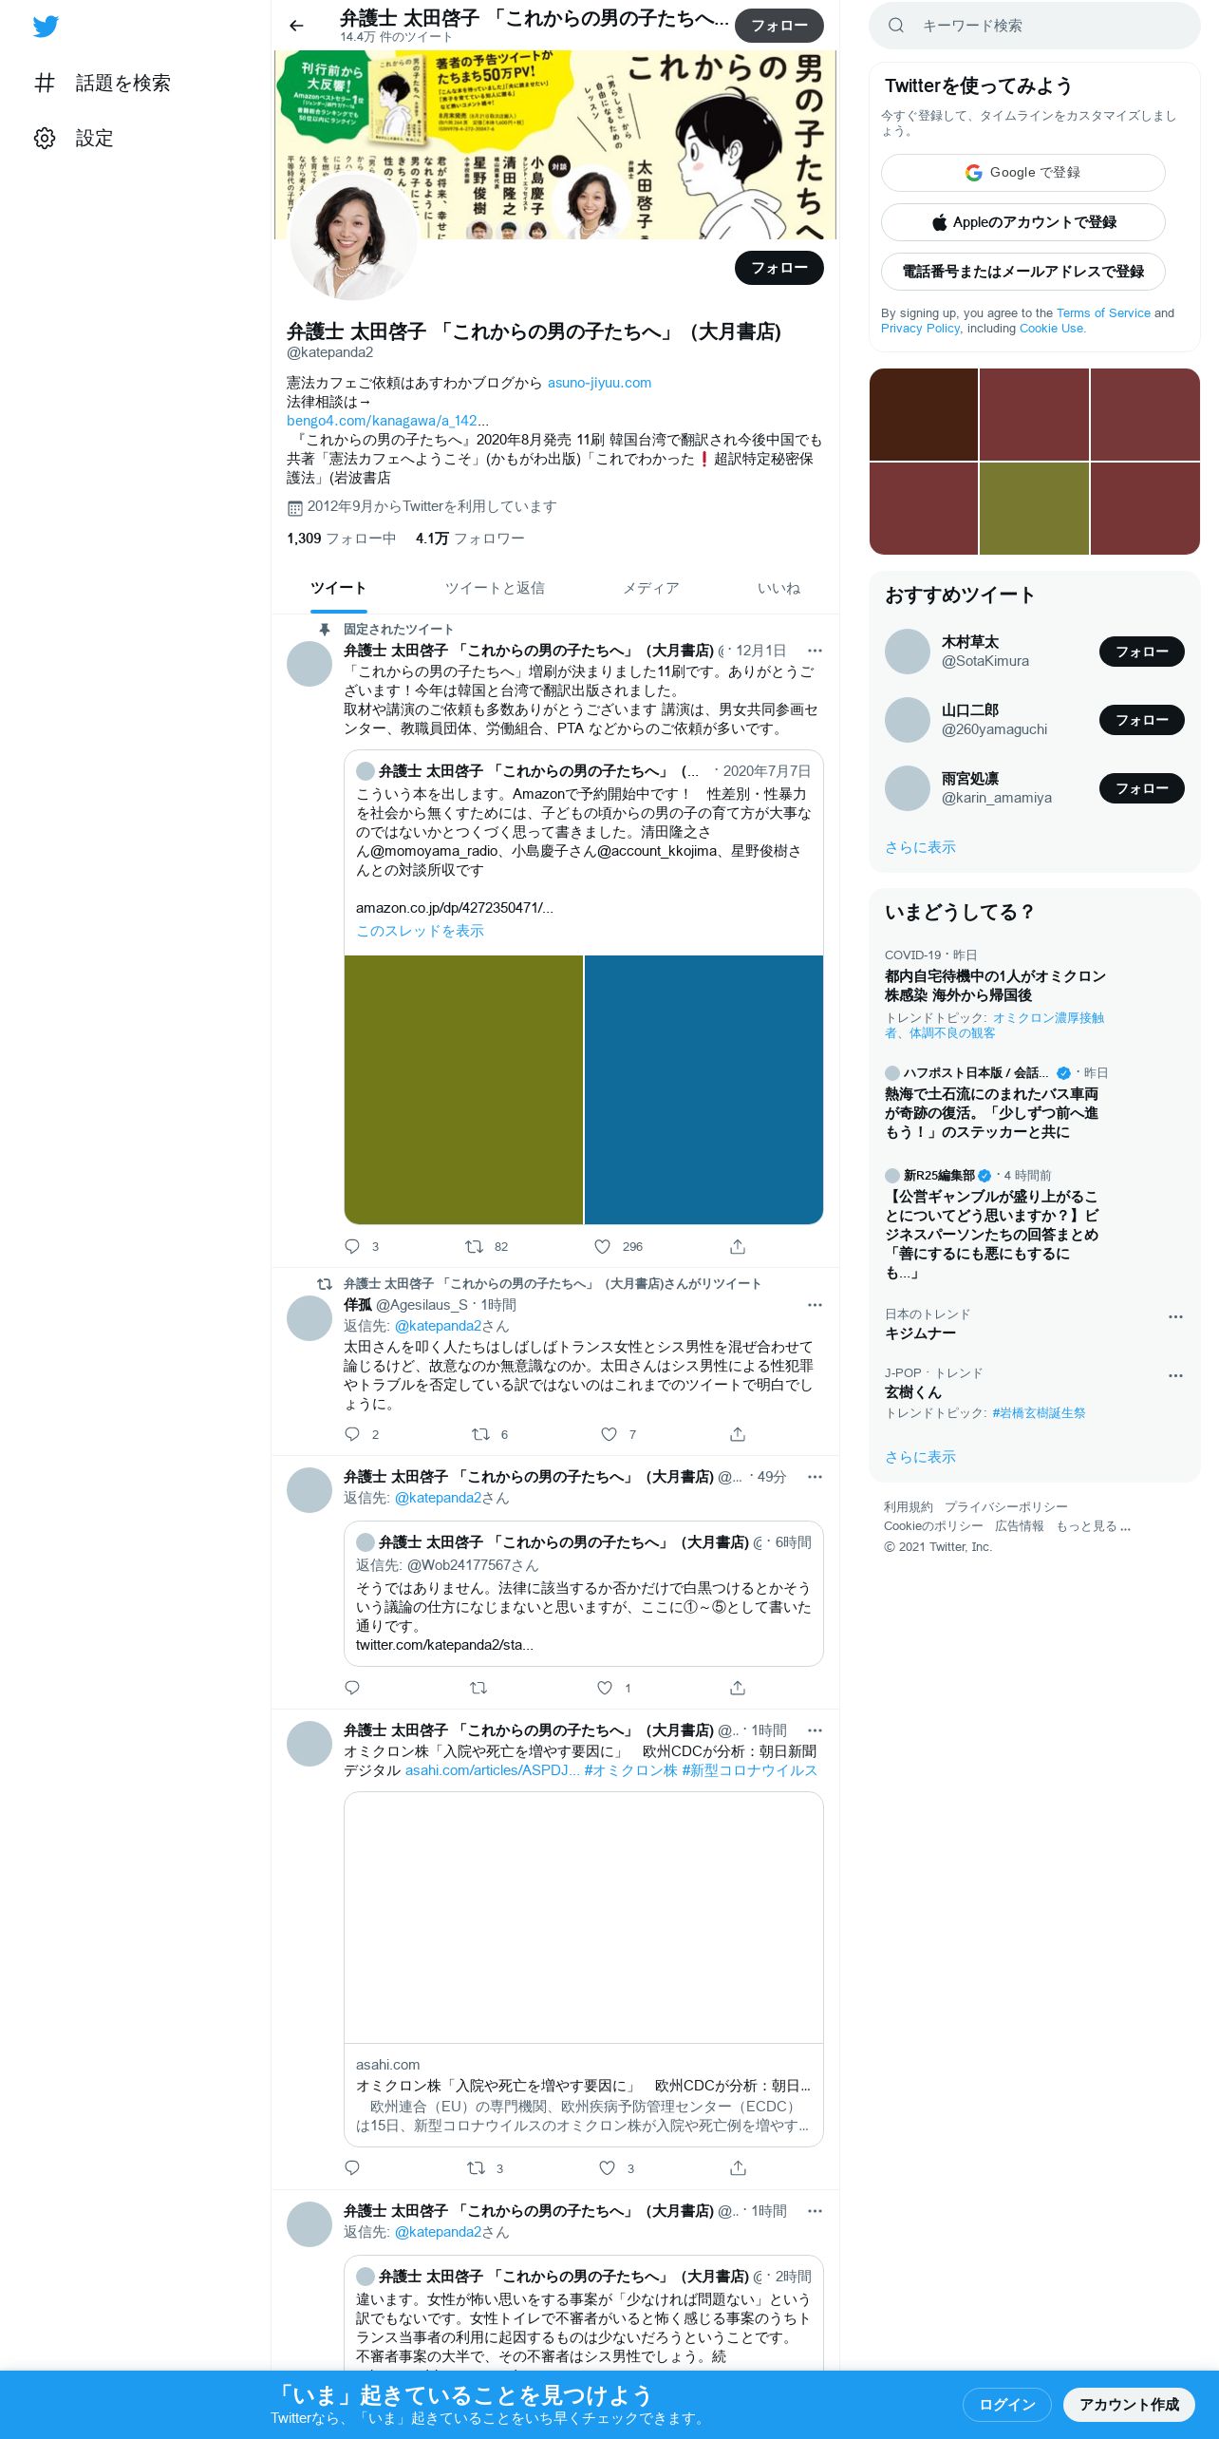Open more options on pinned tweet

[x=815, y=651]
